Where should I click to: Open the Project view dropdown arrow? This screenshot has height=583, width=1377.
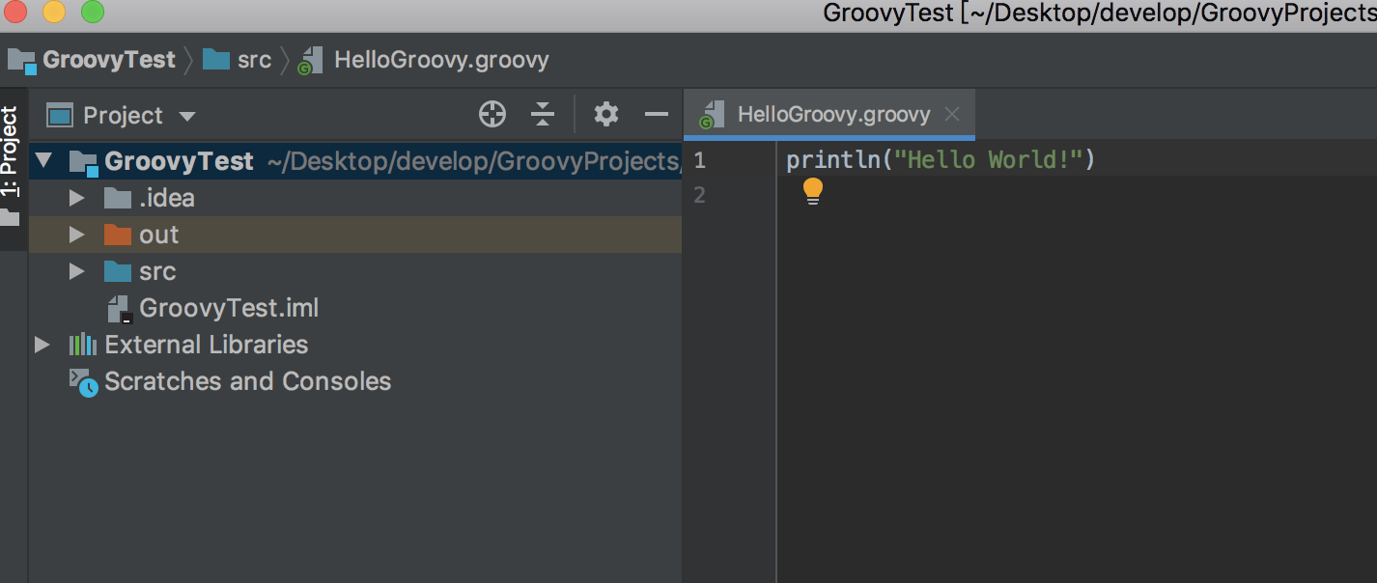click(x=187, y=117)
